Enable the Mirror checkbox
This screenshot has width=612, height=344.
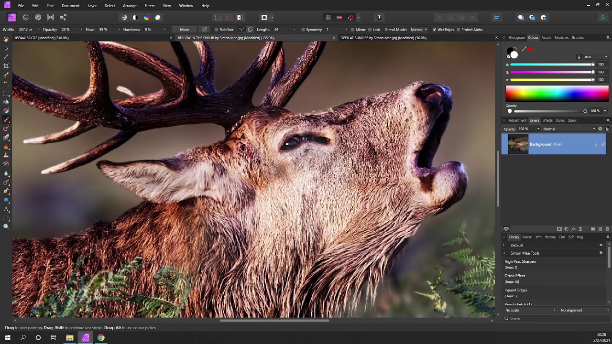click(352, 30)
